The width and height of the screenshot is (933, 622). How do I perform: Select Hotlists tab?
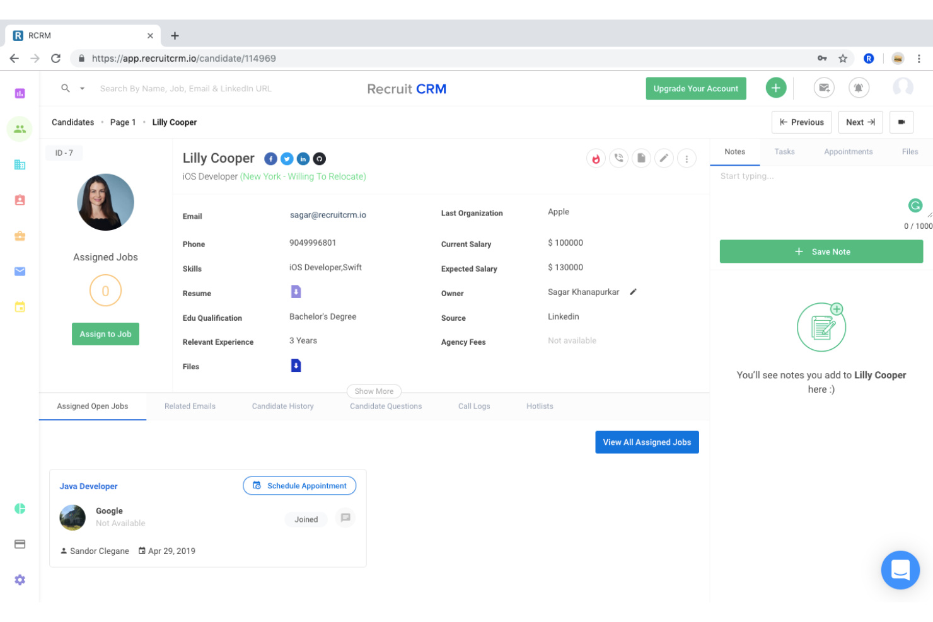click(540, 406)
